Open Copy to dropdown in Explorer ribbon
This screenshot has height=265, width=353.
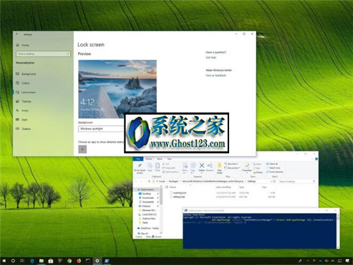(193, 168)
